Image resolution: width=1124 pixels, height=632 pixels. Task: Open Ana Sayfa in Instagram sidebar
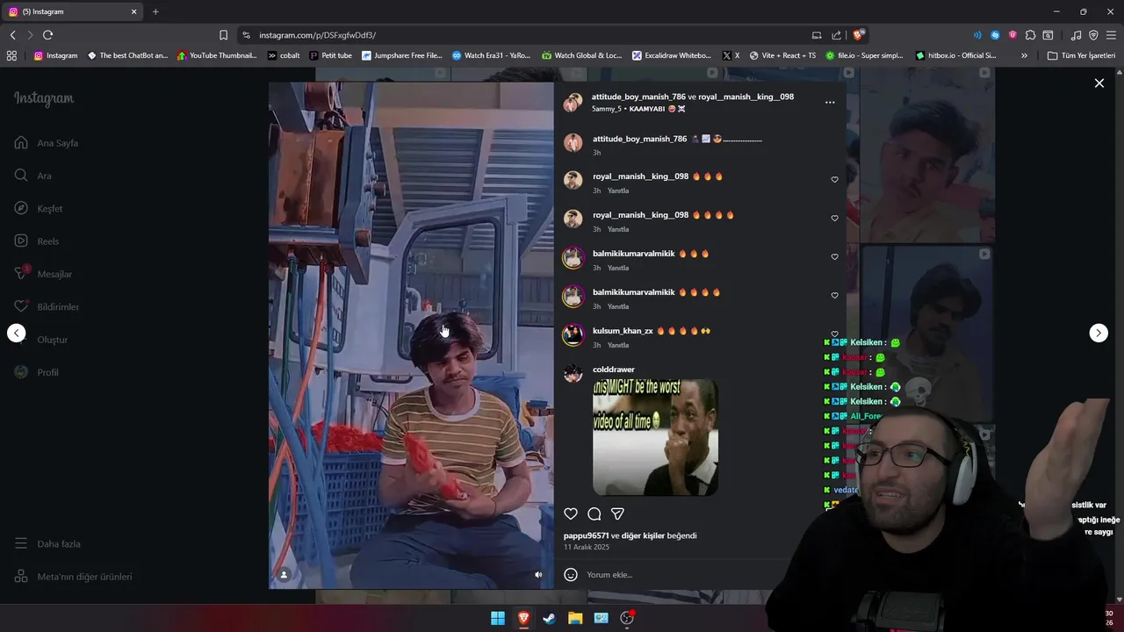[x=47, y=143]
